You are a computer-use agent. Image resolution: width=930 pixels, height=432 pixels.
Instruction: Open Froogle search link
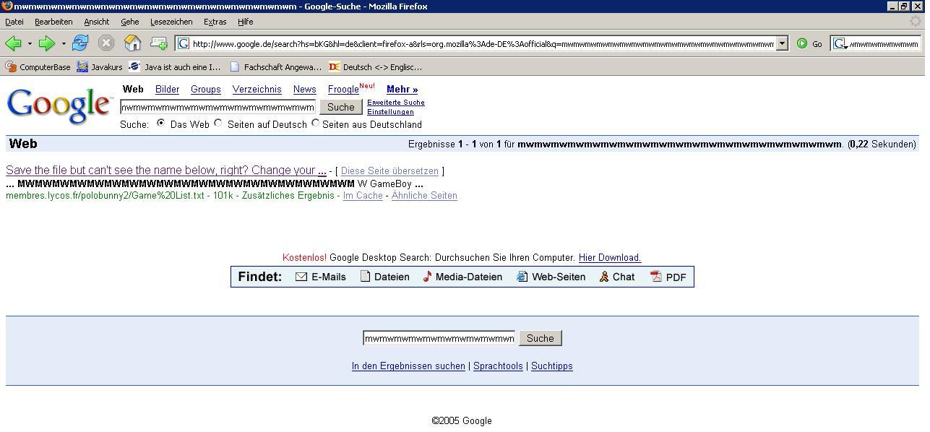pos(343,90)
